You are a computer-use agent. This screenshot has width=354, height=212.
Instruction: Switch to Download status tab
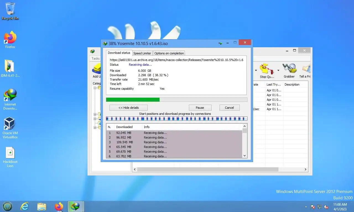(119, 53)
